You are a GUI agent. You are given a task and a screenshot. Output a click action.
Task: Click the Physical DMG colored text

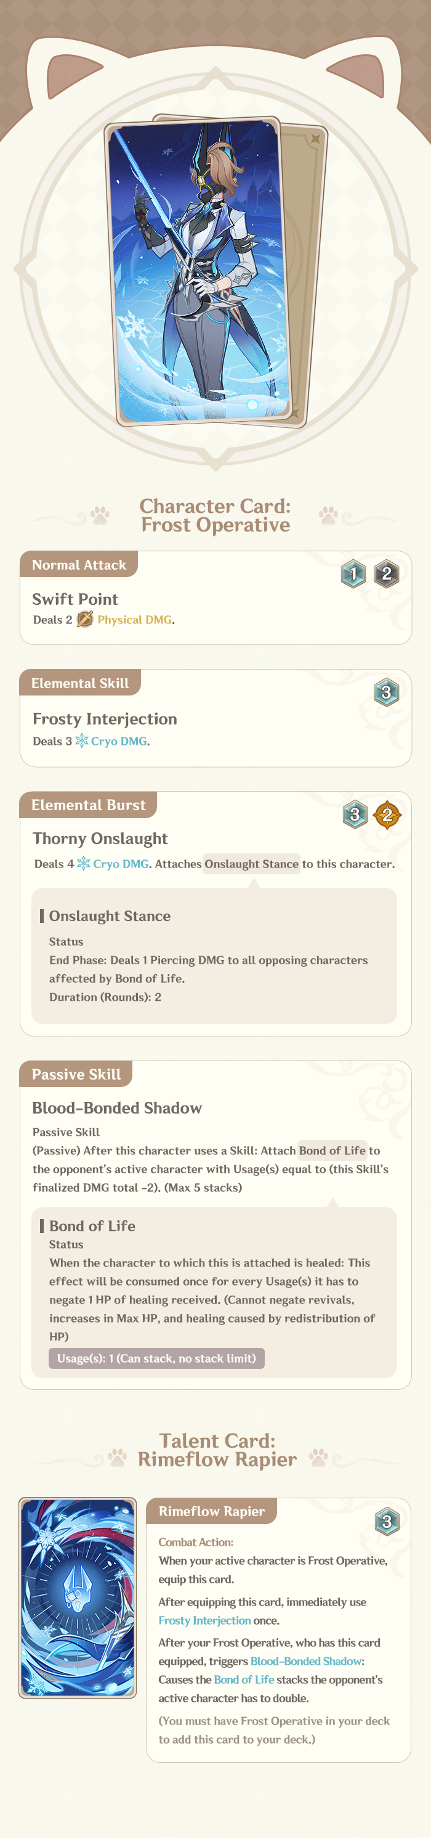pyautogui.click(x=135, y=620)
